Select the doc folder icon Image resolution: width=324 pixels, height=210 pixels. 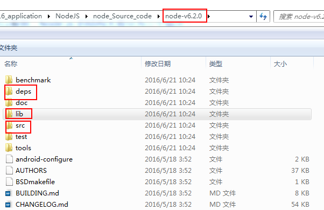tap(9, 102)
